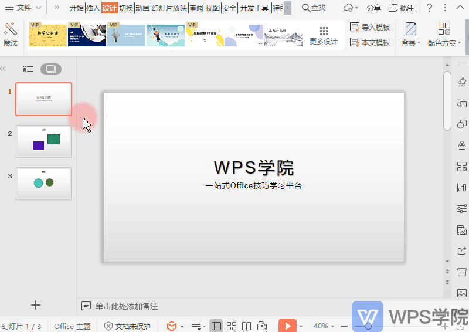469x332 pixels.
Task: Open the 动画 Animation tab
Action: coord(142,8)
